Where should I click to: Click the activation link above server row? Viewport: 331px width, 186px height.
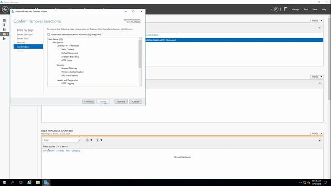tap(152, 35)
